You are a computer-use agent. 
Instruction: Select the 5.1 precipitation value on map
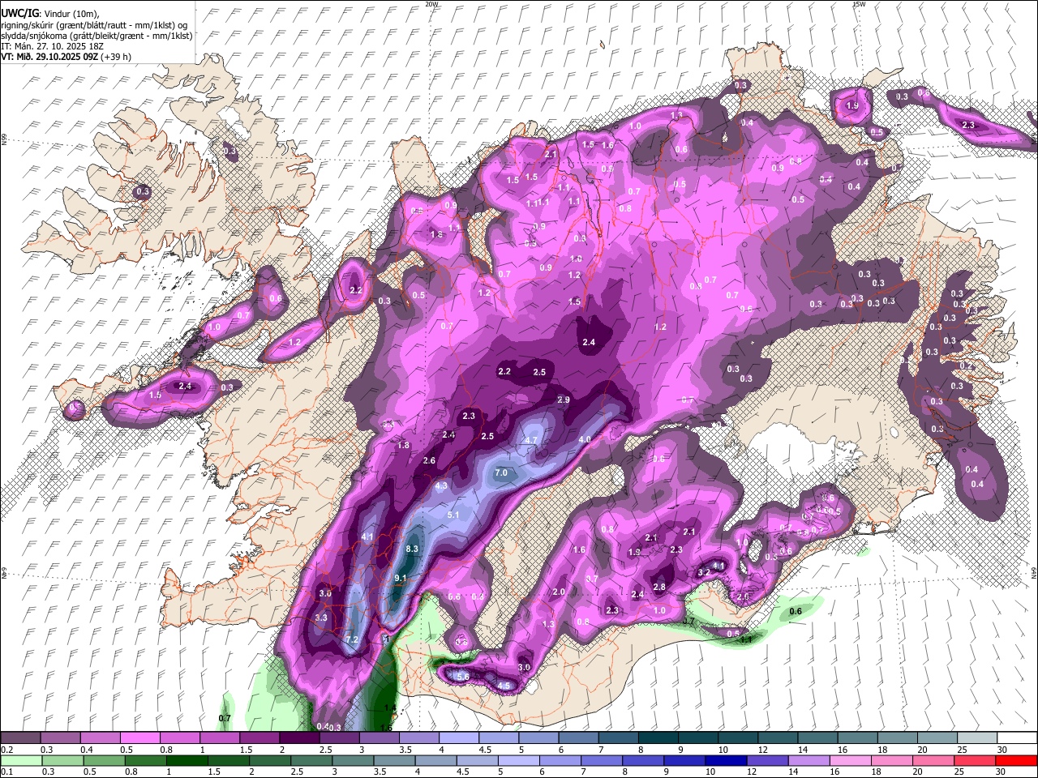pos(453,515)
